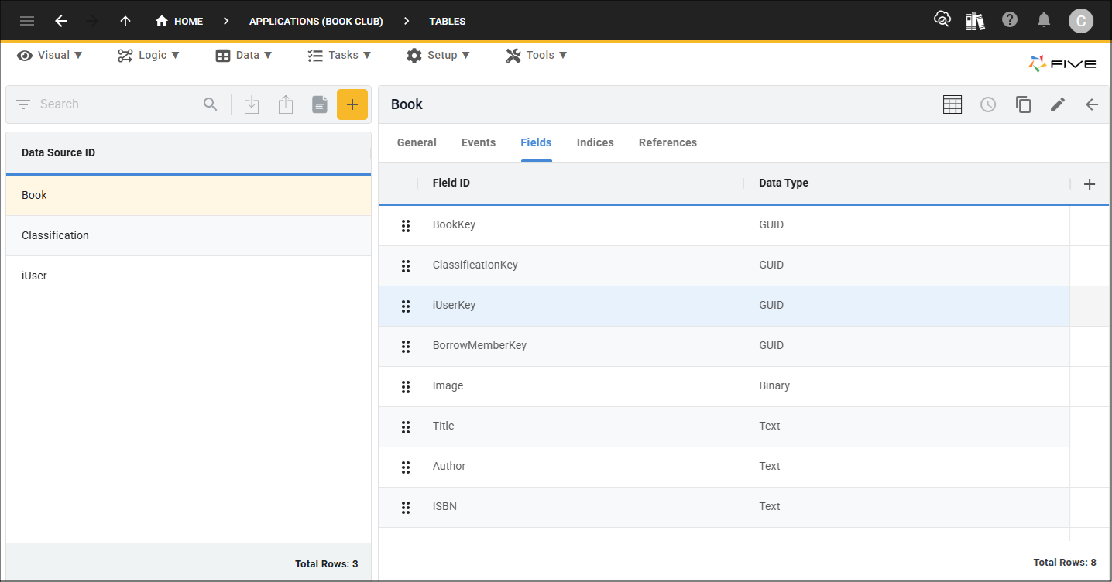Viewport: 1112px width, 582px height.
Task: Select the ClassificationKey field
Action: [x=475, y=265]
